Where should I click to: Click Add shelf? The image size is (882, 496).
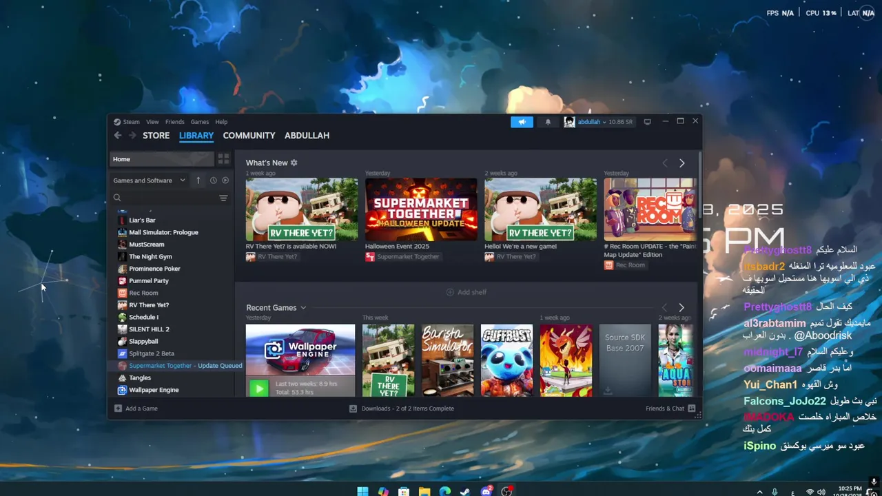(466, 292)
